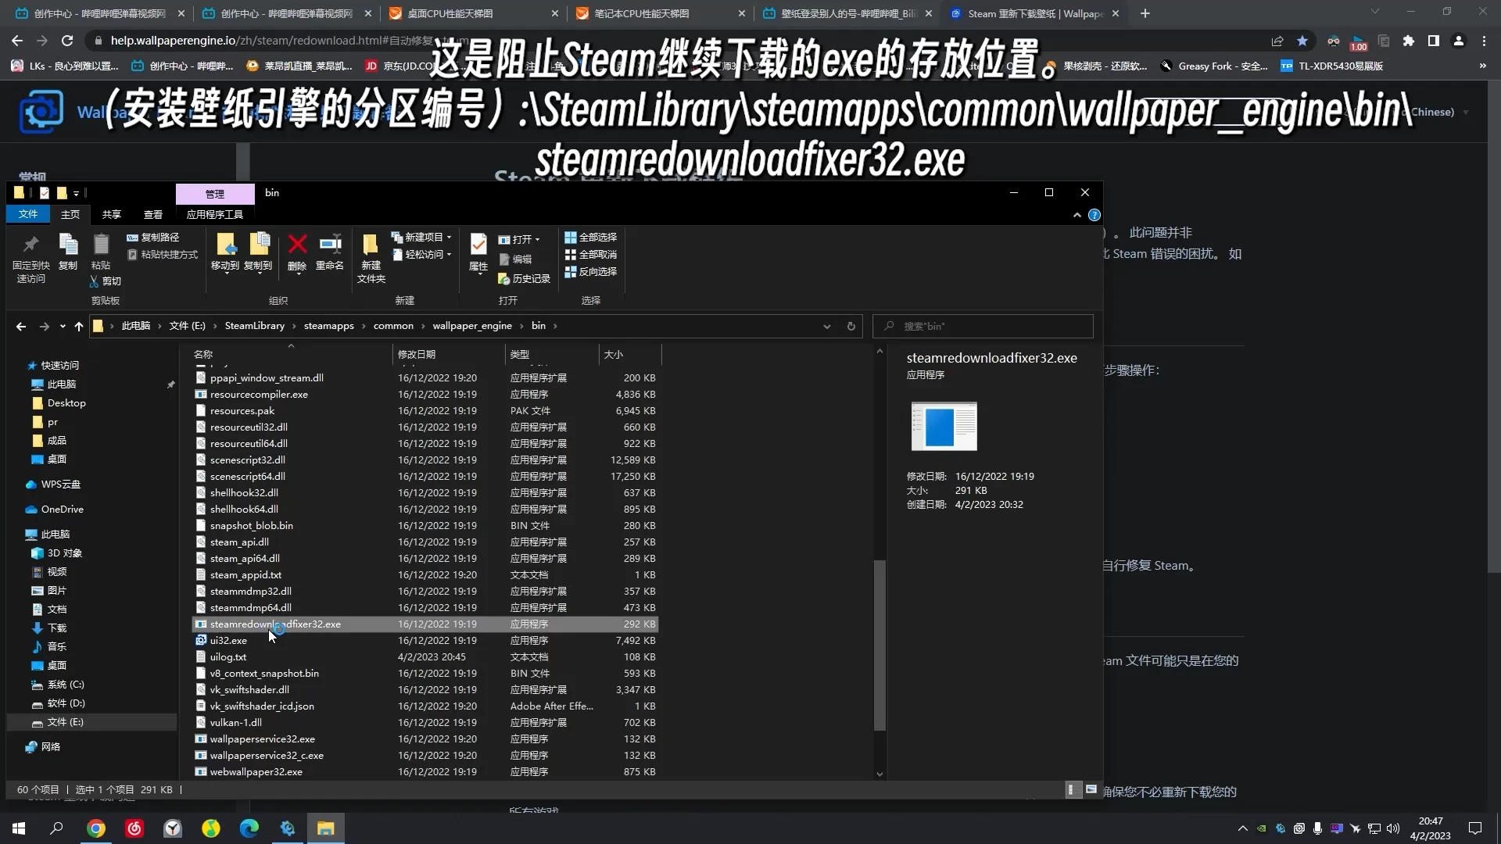Open the Manage (管理) contextual tab
The height and width of the screenshot is (844, 1501).
(215, 194)
